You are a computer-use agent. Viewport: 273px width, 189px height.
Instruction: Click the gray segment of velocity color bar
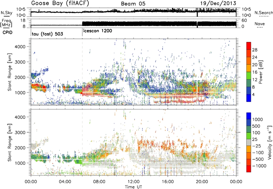point(249,143)
